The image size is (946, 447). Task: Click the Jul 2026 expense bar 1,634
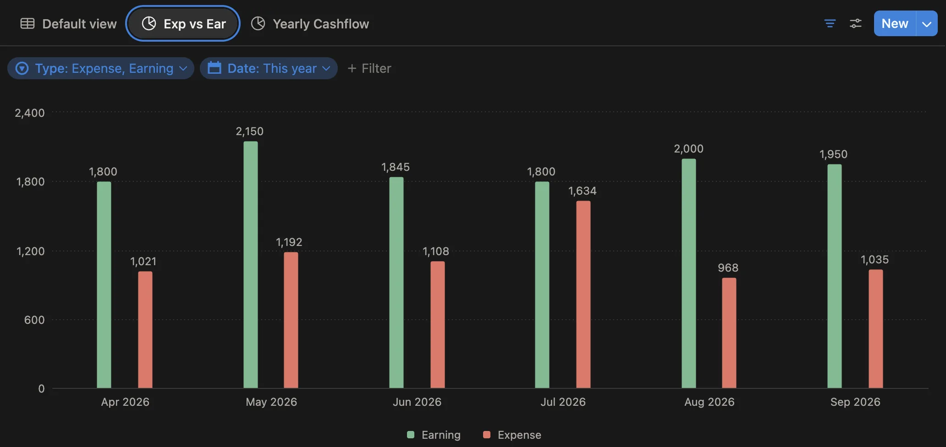(583, 294)
